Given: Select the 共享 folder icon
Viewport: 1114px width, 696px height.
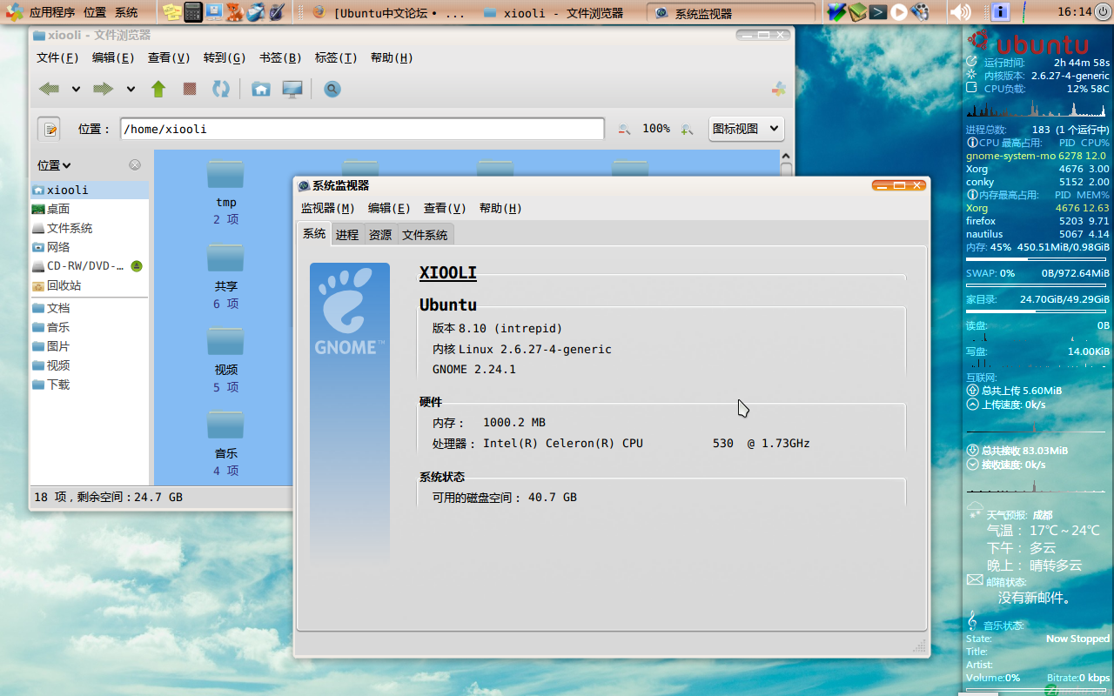Looking at the screenshot, I should [x=225, y=258].
